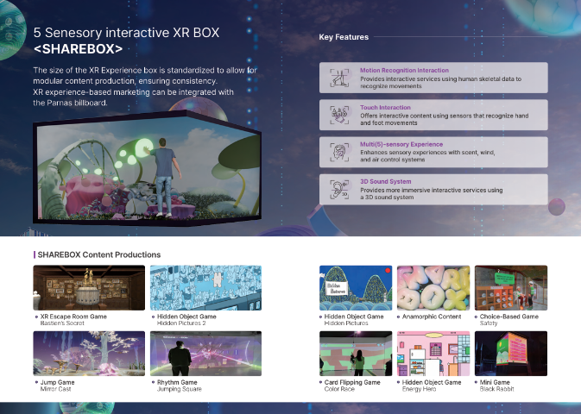Viewport: 581px width, 414px height.
Task: Click the Rhythm Game caption
Action: click(177, 382)
